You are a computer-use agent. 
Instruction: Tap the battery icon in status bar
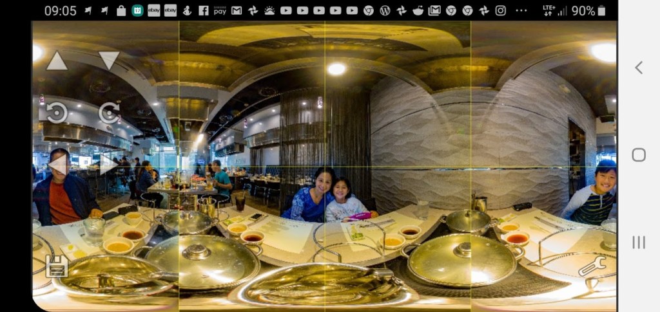(602, 10)
